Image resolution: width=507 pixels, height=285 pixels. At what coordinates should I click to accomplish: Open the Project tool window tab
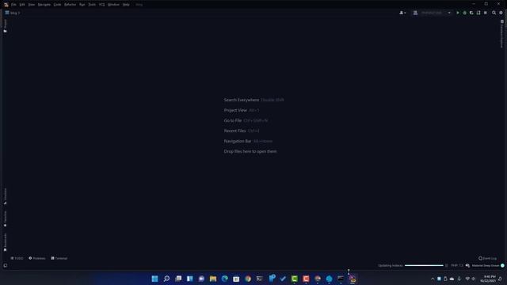(5, 26)
